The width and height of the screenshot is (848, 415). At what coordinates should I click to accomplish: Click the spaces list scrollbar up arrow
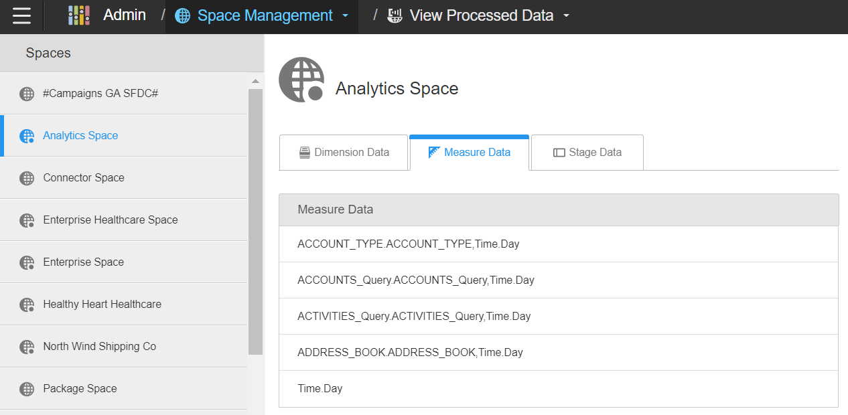(255, 81)
